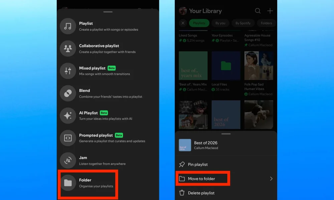Expand Move to folder chevron arrow
Viewport: 334px width, 200px height.
[x=271, y=179]
